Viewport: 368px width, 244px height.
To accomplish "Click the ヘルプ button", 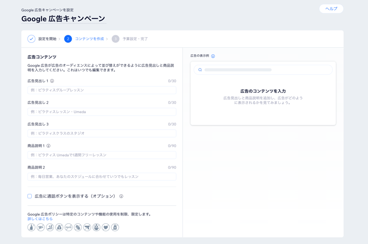I will pyautogui.click(x=331, y=9).
